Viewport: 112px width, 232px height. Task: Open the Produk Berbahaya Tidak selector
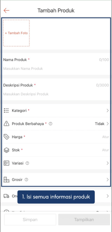(x=102, y=124)
